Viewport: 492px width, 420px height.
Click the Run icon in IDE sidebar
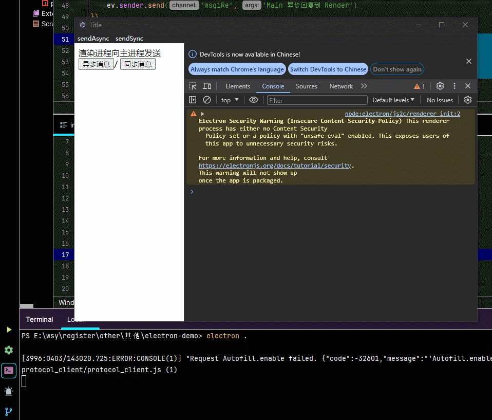pos(9,330)
